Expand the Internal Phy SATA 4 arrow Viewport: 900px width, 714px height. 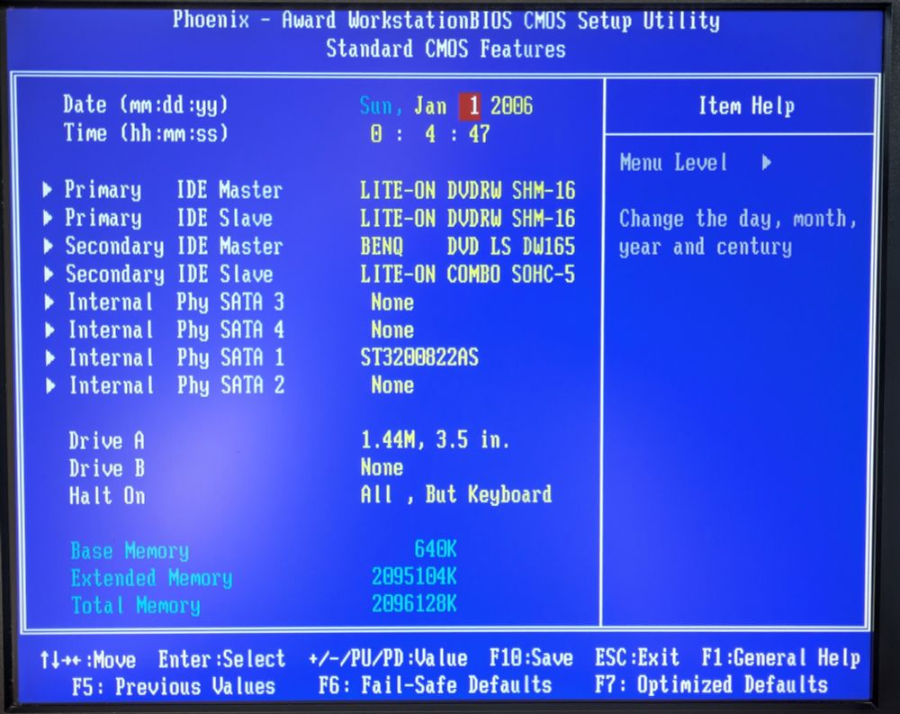coord(49,330)
